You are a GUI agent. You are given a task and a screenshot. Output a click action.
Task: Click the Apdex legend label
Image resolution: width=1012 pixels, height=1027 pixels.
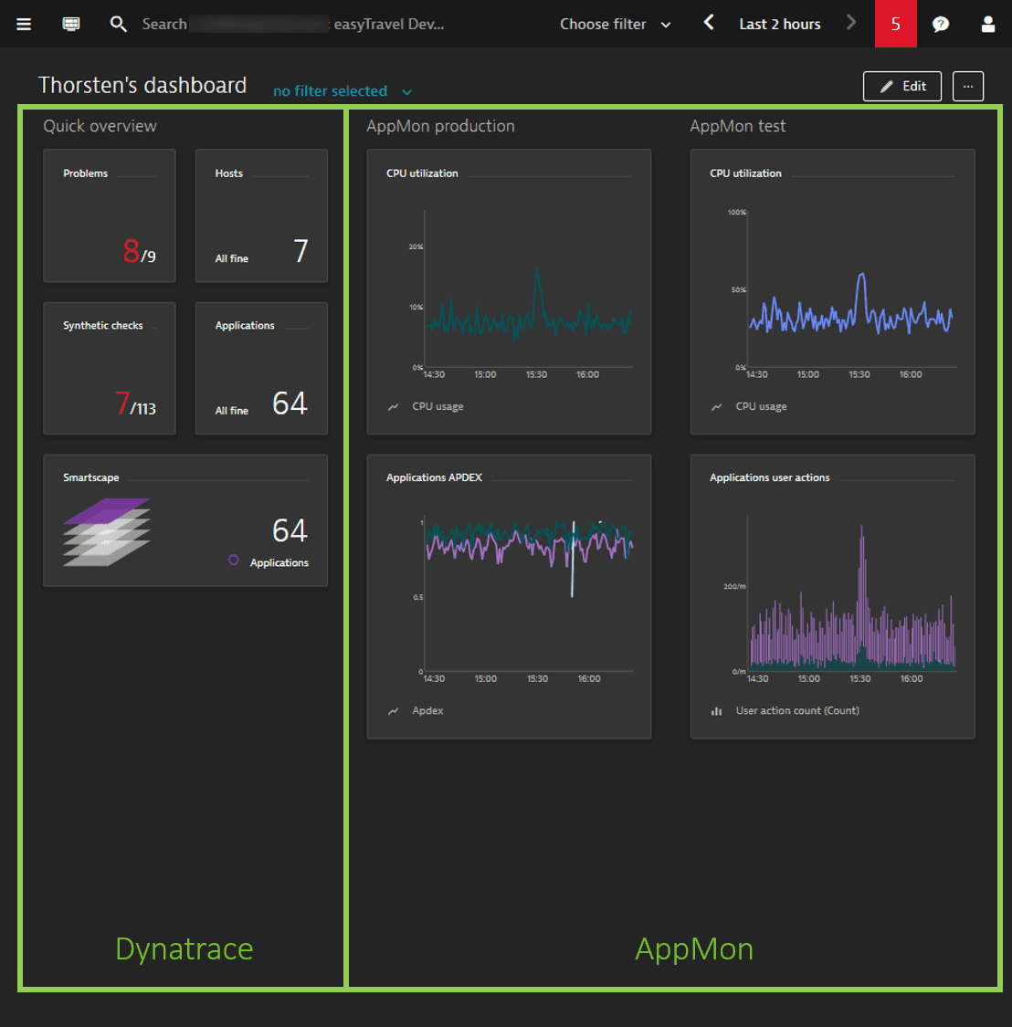pos(427,710)
